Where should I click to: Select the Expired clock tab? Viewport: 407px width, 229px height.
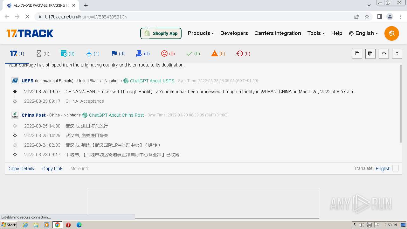pyautogui.click(x=243, y=53)
